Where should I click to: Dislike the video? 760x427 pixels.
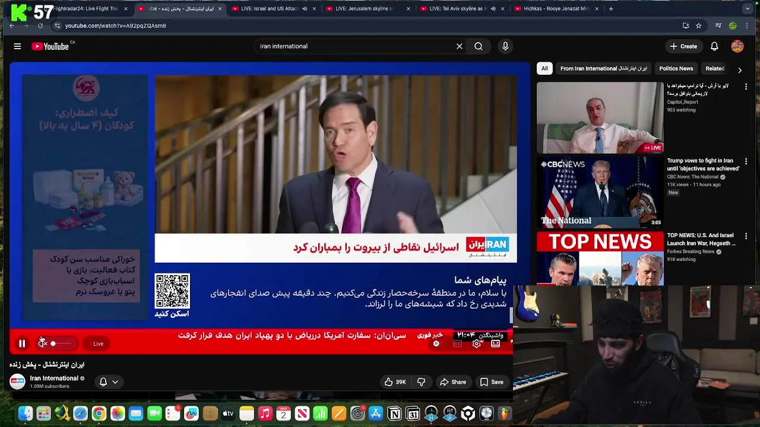[x=421, y=382]
